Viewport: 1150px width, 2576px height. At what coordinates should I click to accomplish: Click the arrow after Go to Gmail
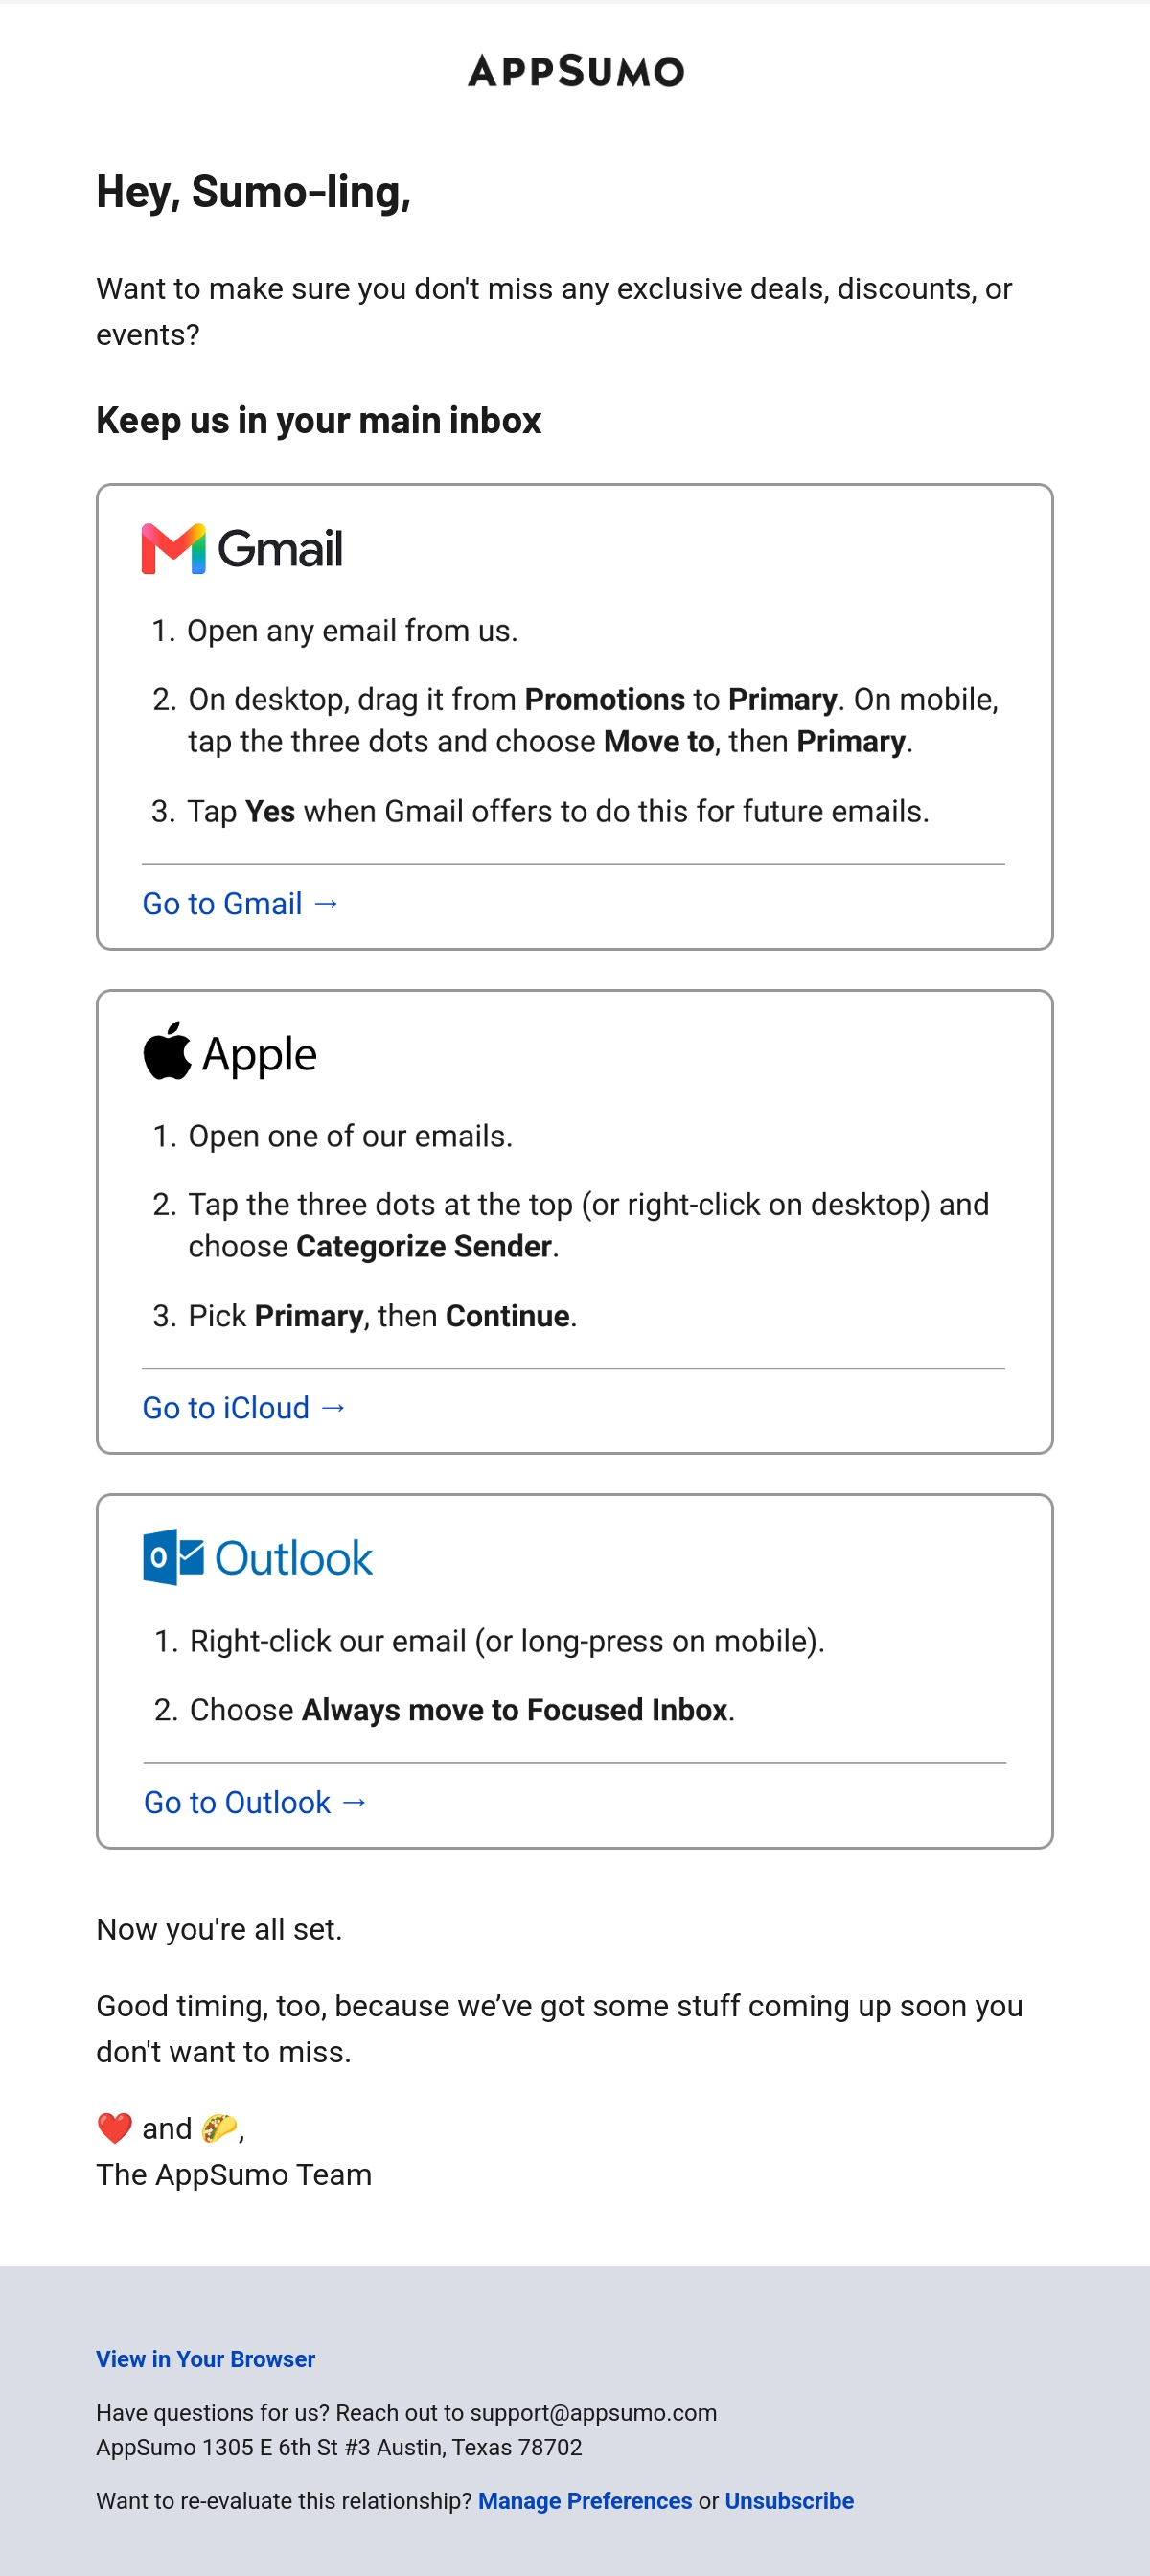[326, 903]
